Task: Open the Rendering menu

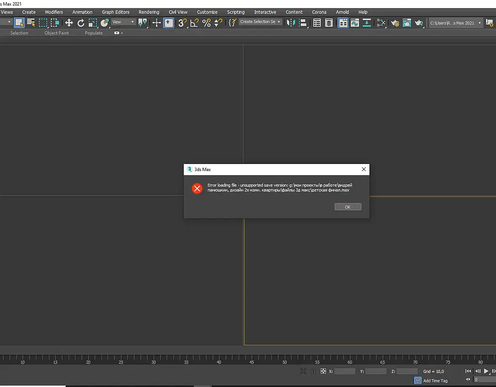Action: coord(149,12)
